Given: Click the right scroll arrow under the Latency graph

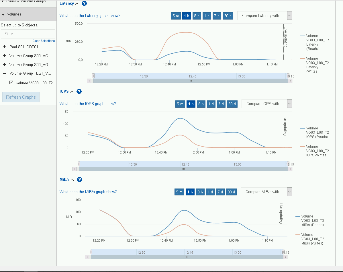Looking at the screenshot, I should click(291, 81).
